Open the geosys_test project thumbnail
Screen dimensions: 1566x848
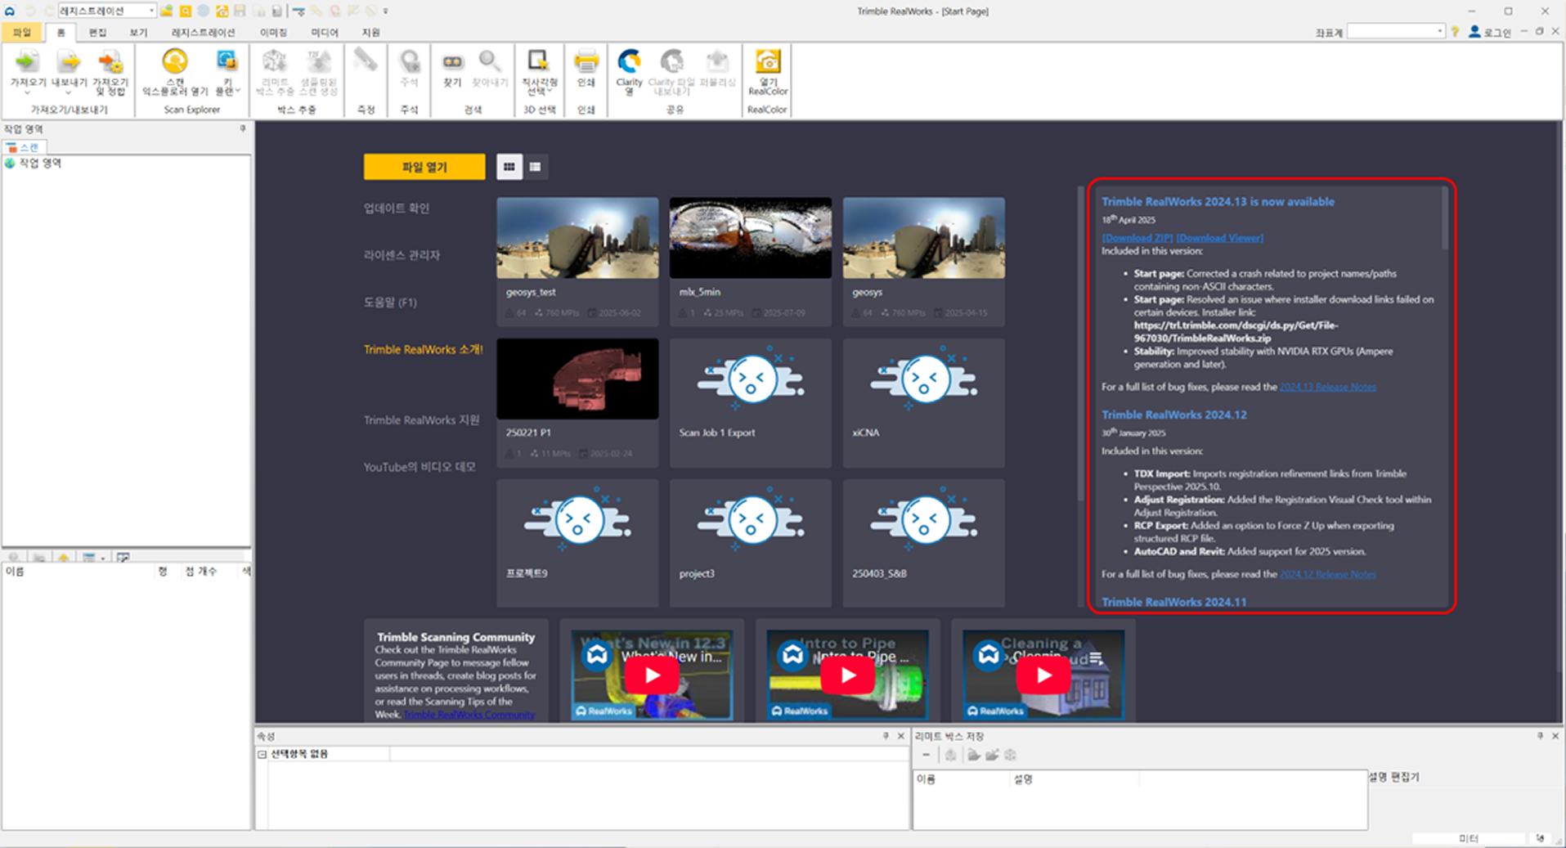(x=577, y=238)
